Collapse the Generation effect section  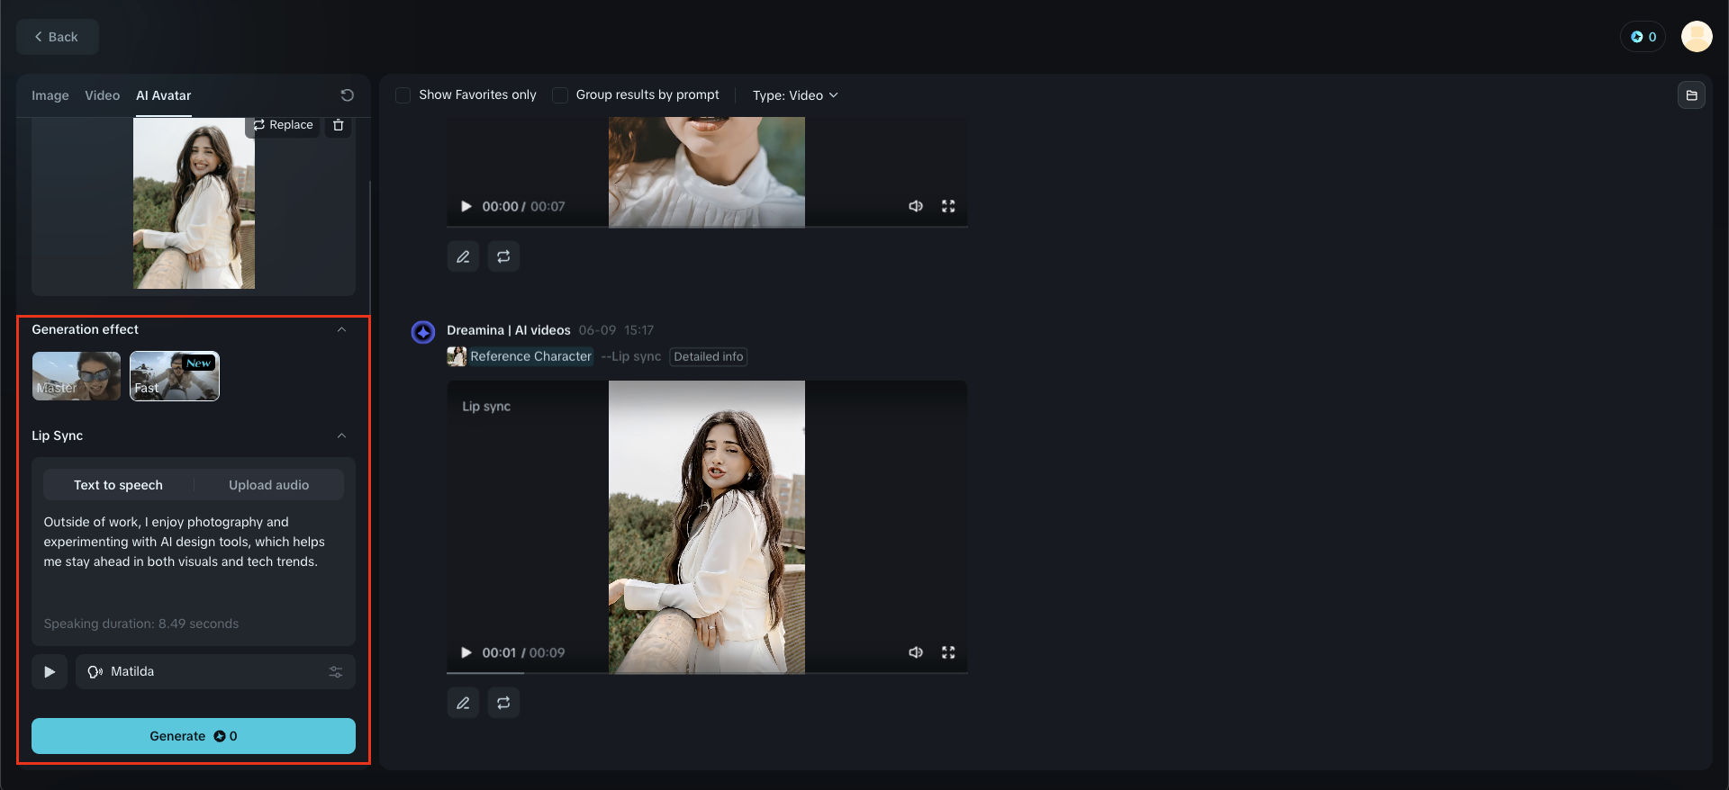coord(341,329)
